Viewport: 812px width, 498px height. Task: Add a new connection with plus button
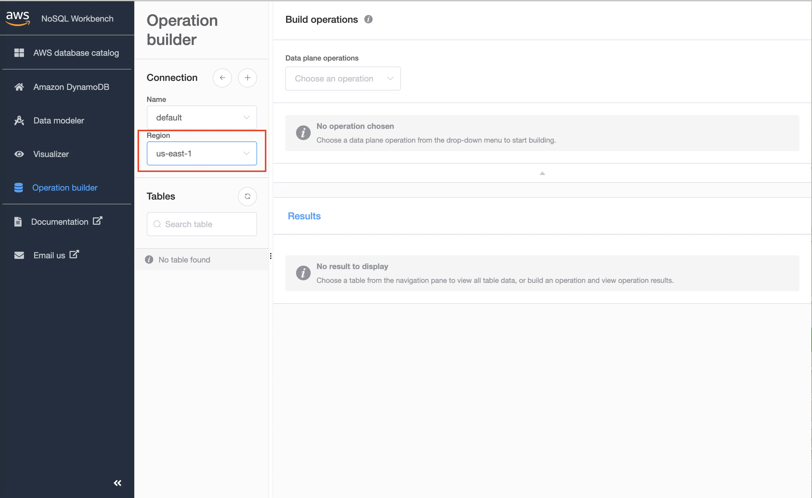(247, 78)
